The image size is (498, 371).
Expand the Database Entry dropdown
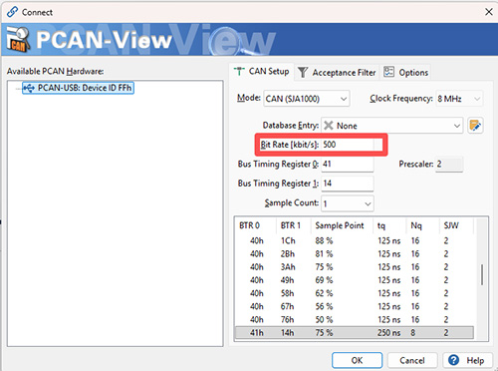point(457,126)
